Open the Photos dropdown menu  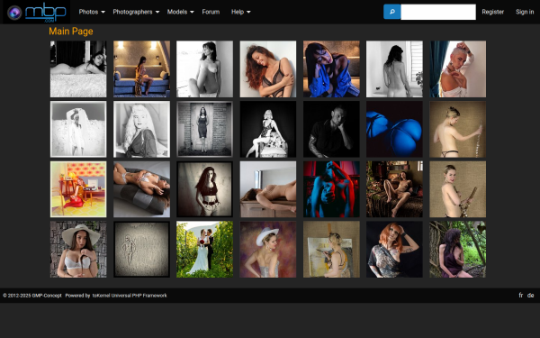point(92,12)
